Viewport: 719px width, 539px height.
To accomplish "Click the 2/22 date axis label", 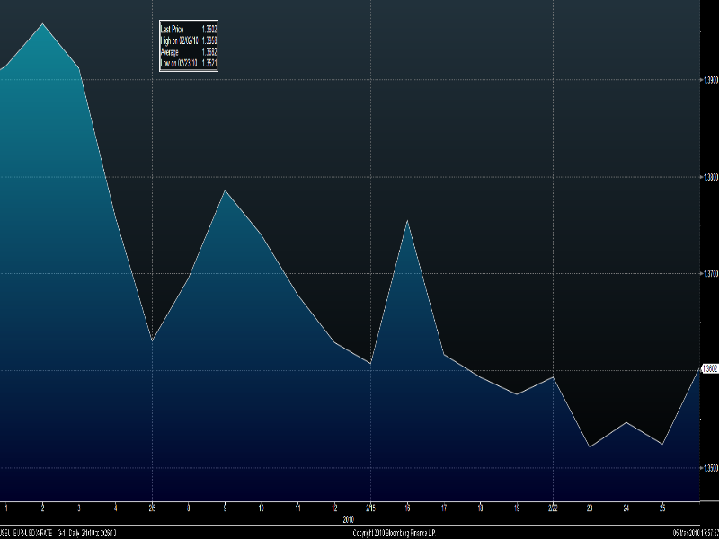I will point(553,508).
